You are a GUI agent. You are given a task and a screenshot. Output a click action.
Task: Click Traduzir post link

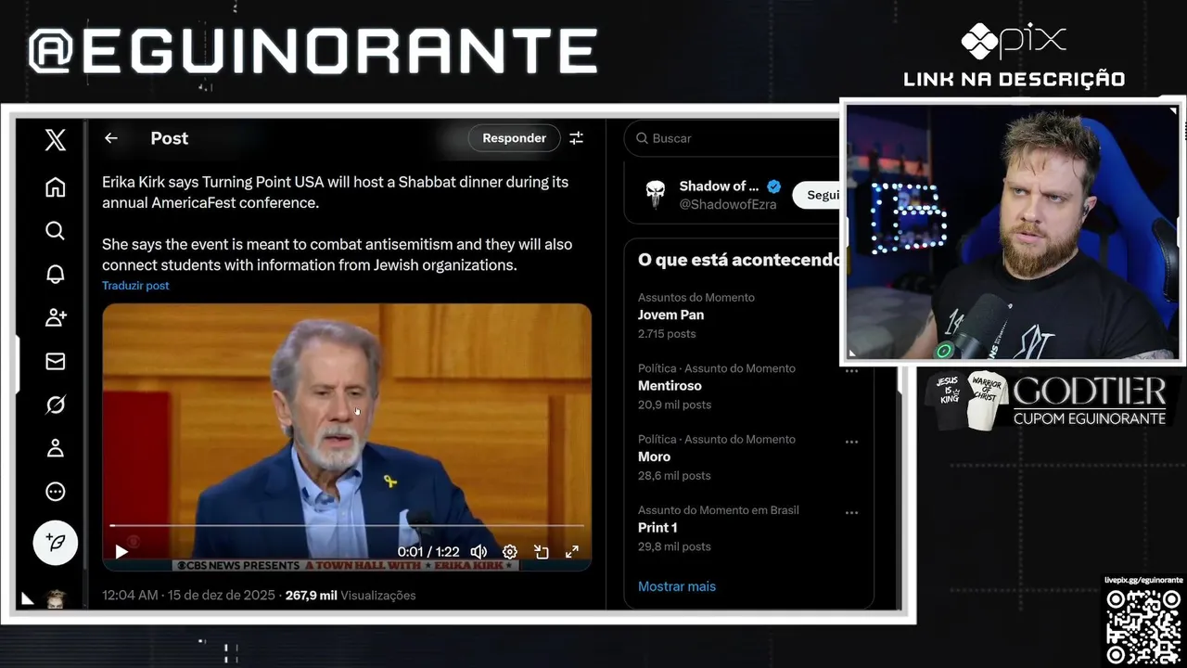pyautogui.click(x=135, y=286)
